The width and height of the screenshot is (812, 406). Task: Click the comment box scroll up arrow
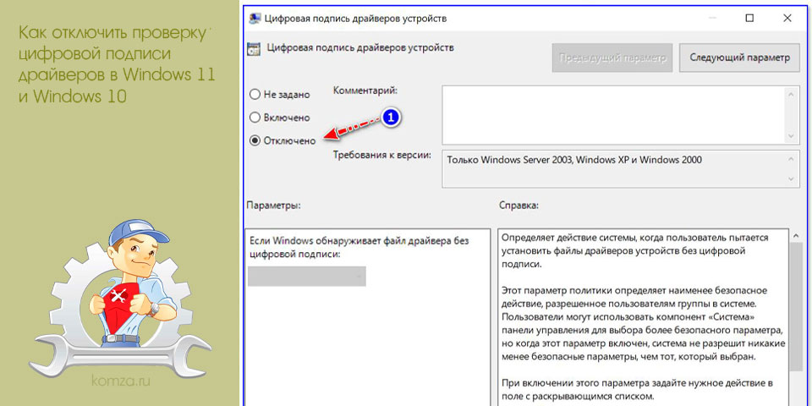pyautogui.click(x=790, y=94)
